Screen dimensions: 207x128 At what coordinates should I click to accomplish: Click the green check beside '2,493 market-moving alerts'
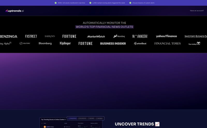coord(90,3)
